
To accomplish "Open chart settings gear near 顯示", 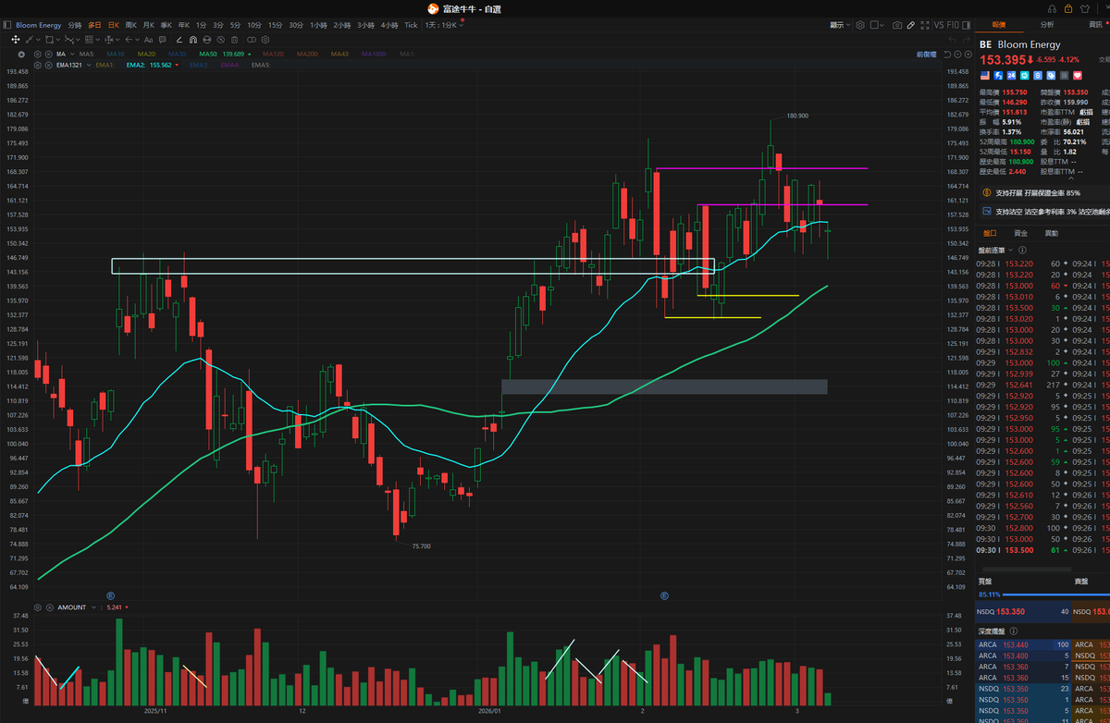I will pos(860,25).
